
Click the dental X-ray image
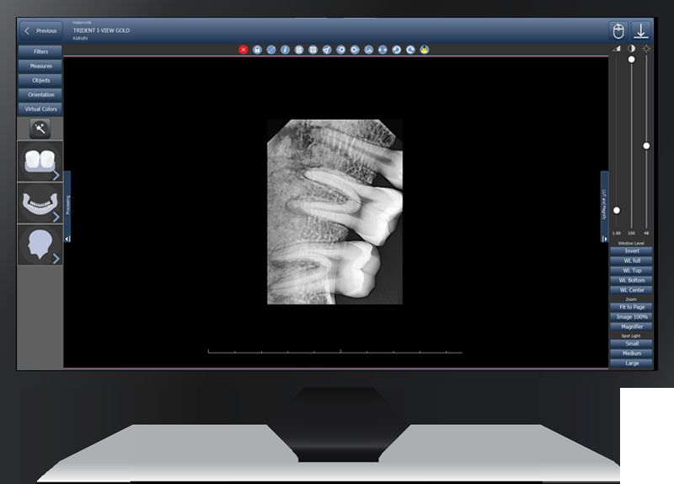pos(334,212)
